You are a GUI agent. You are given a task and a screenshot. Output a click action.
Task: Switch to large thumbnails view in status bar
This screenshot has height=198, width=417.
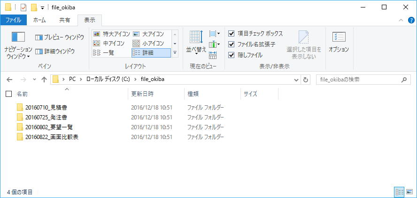409,191
